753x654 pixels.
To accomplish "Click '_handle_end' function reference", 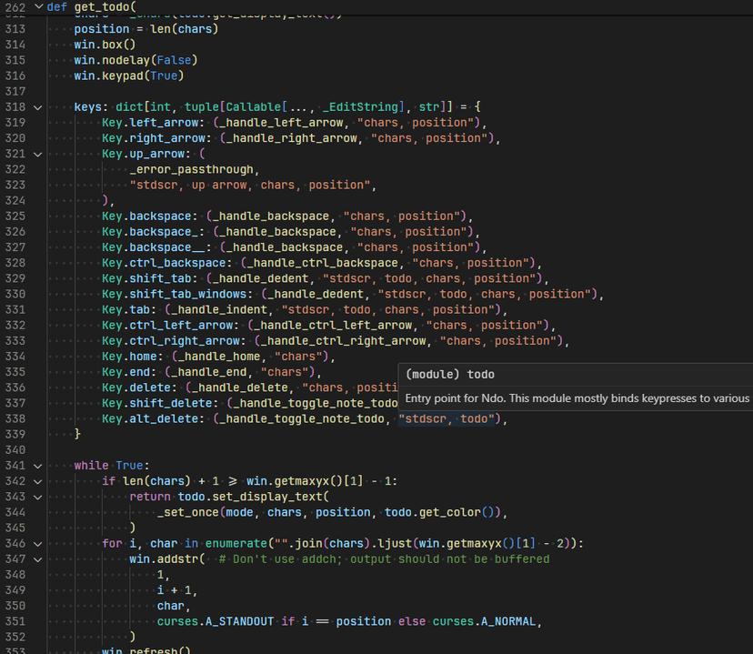I will pos(209,372).
